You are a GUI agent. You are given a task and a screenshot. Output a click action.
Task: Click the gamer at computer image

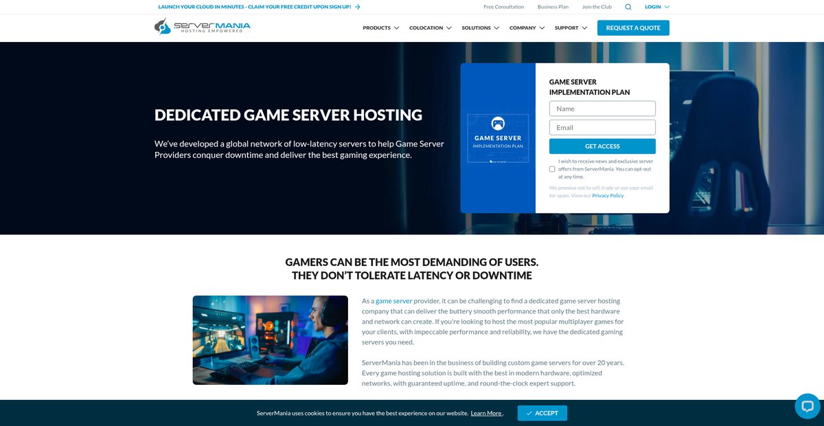271,340
